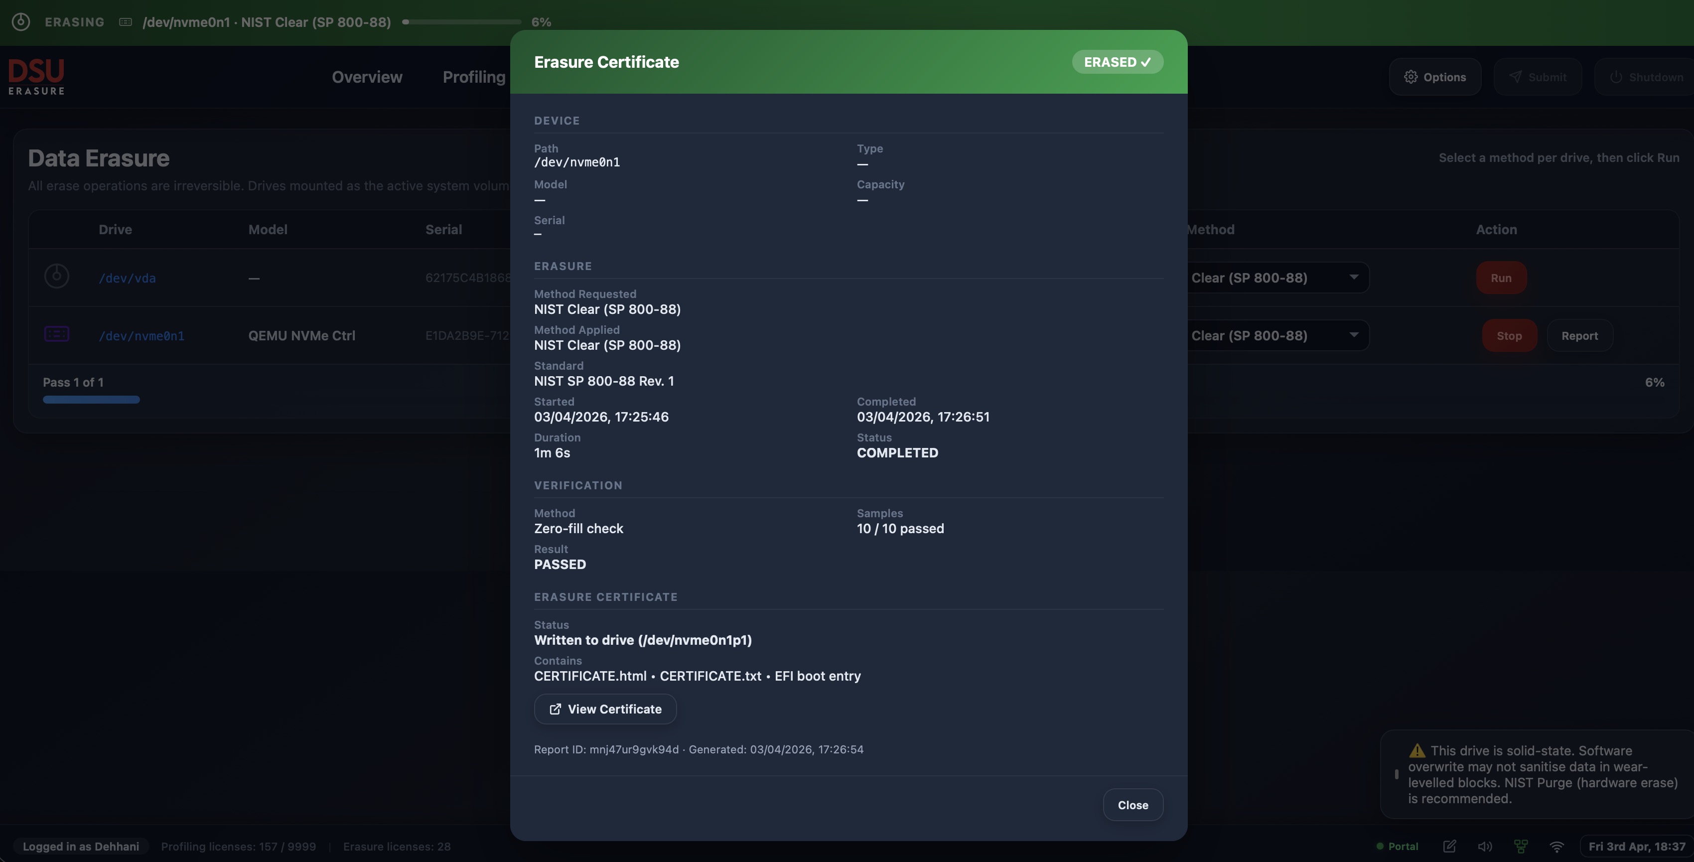Select the /dev/vda drive path link
The image size is (1694, 862).
[x=127, y=278]
